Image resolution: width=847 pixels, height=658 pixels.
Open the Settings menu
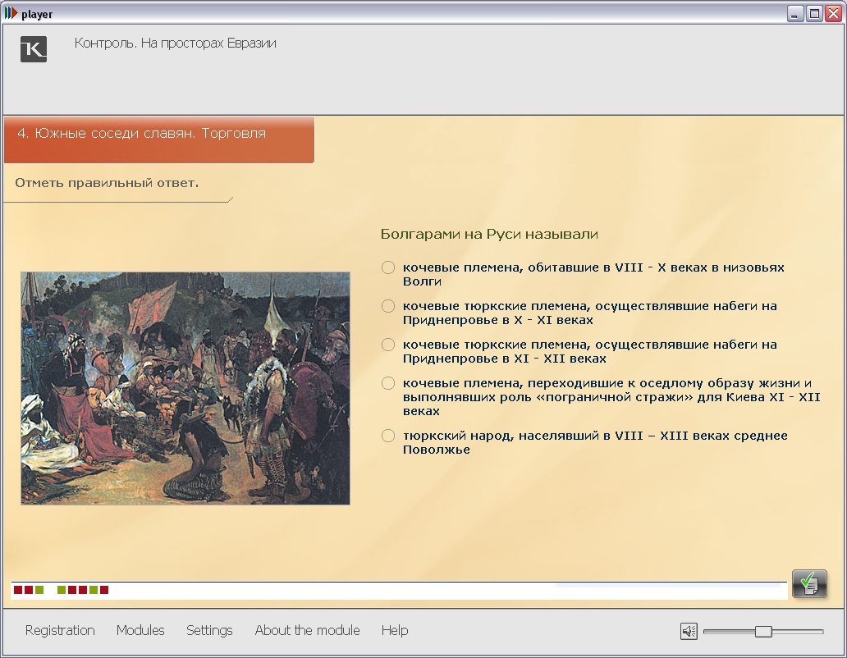(x=209, y=630)
